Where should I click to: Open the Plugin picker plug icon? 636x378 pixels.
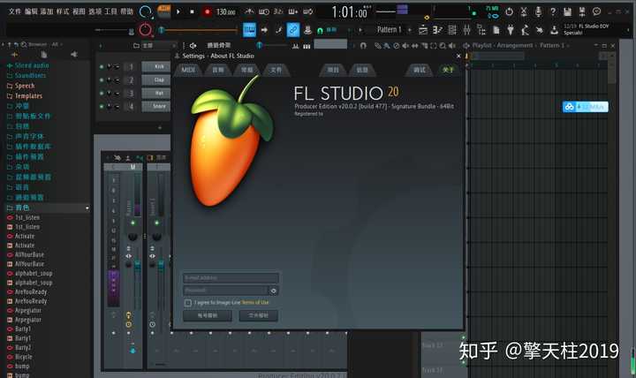[x=511, y=30]
